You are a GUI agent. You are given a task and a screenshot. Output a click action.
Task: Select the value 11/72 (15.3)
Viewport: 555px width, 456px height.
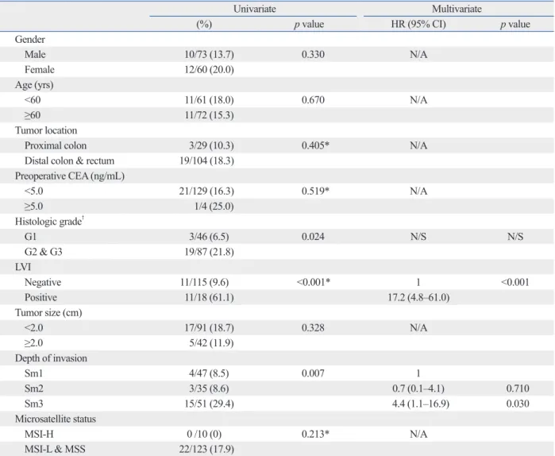pos(209,115)
